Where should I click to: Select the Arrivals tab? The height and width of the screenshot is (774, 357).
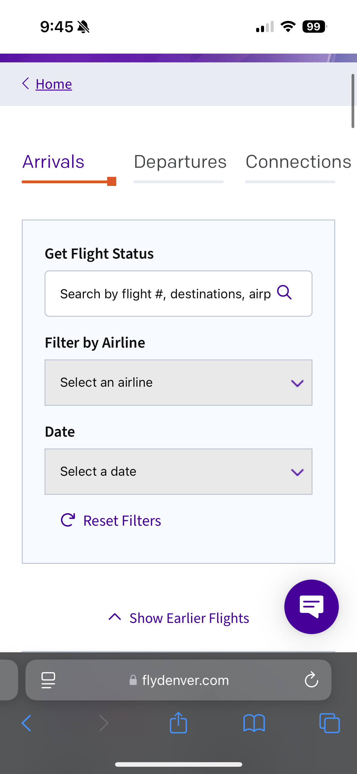pyautogui.click(x=53, y=162)
